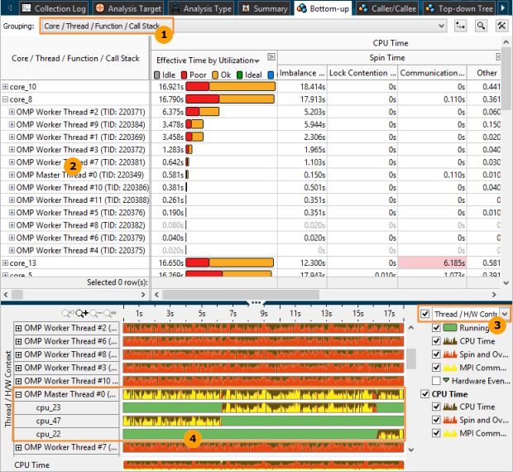Select OMP Worker Thread #2 grid row
Screen dimensions: 513x472
[x=80, y=112]
